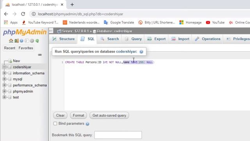Viewport: 250px width, 141px height.
Task: Switch to the Structure tab
Action: 63,39
